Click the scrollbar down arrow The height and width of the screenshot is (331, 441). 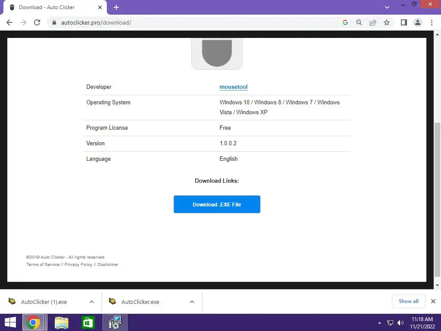click(x=438, y=285)
